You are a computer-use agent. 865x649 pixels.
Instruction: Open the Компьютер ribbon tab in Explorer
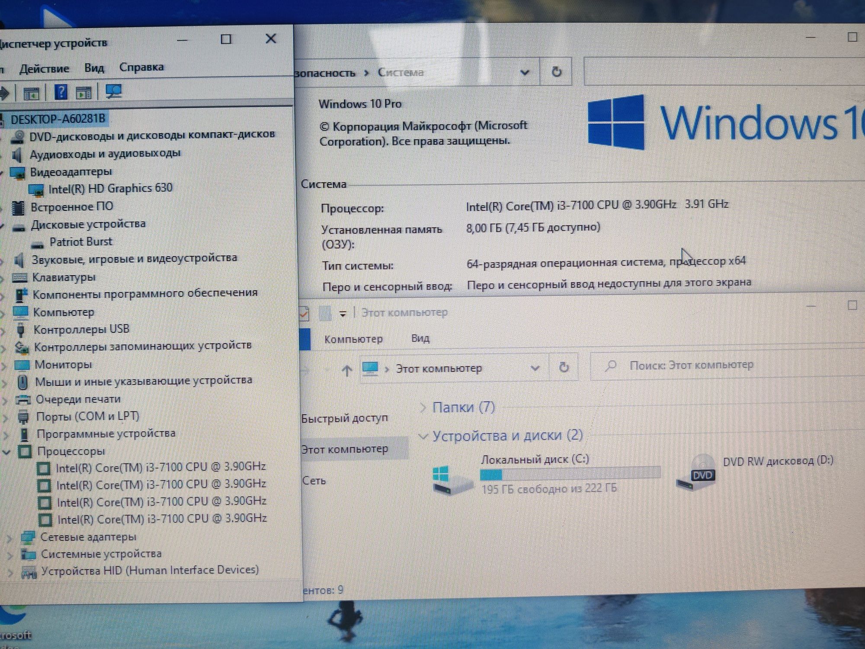coord(353,339)
